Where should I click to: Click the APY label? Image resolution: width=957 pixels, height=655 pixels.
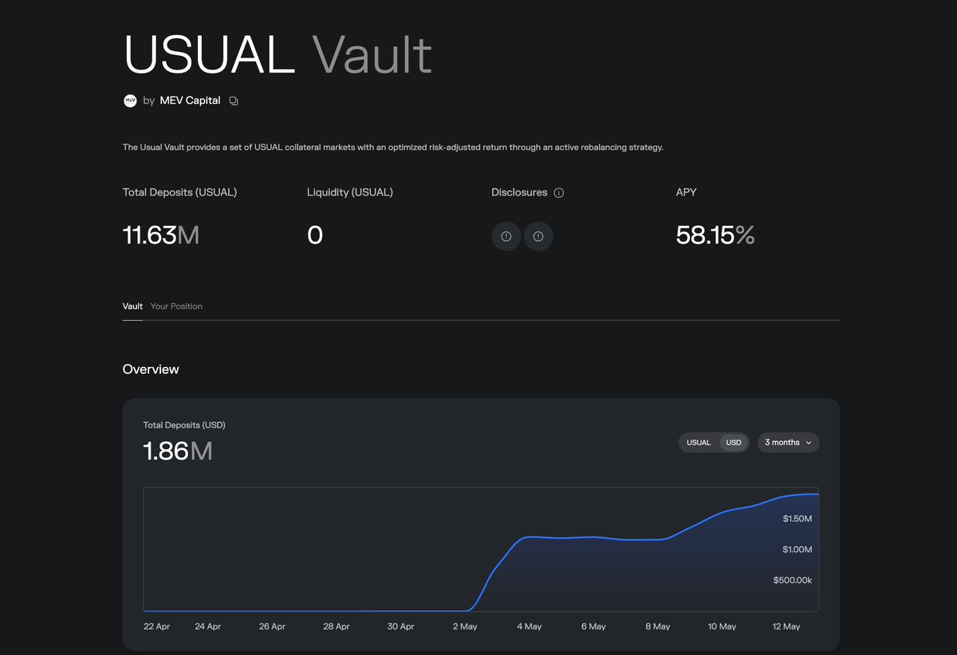[687, 192]
